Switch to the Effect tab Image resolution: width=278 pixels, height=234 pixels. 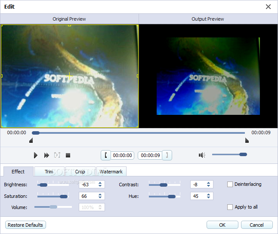18,172
